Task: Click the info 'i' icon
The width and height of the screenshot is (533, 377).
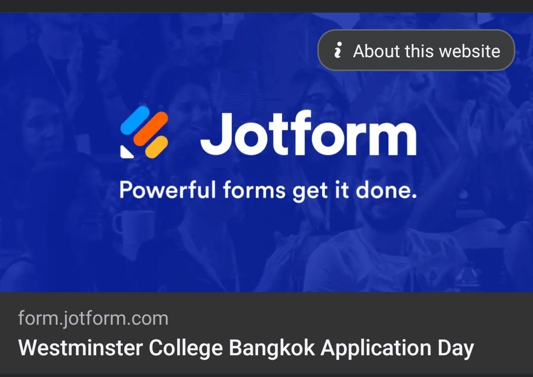Action: [x=338, y=50]
